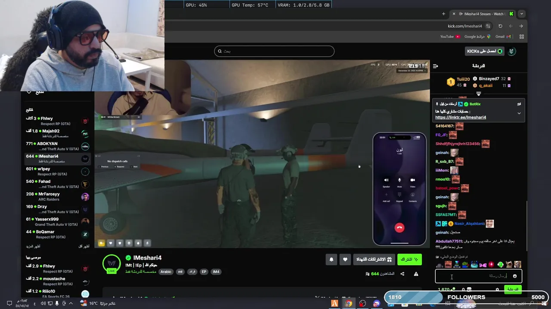Expand the leaderboard arrow under Tuiii20

coord(478,94)
